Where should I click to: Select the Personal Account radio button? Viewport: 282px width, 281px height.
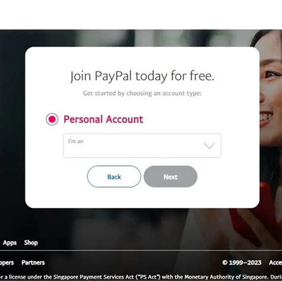(52, 119)
